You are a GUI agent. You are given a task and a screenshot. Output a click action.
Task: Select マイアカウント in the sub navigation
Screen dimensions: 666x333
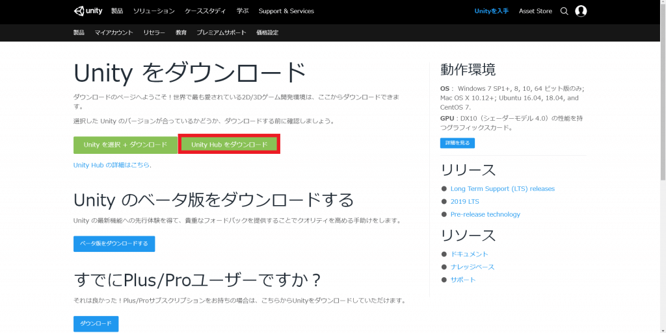click(x=114, y=32)
